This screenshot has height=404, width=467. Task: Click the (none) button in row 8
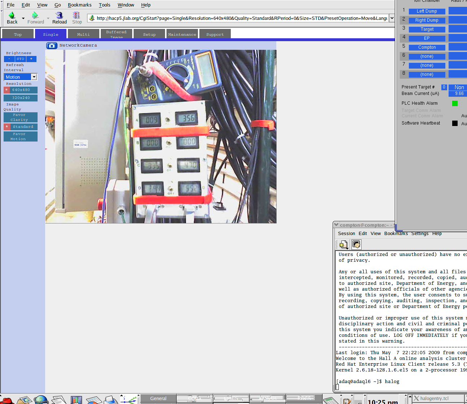(x=427, y=74)
